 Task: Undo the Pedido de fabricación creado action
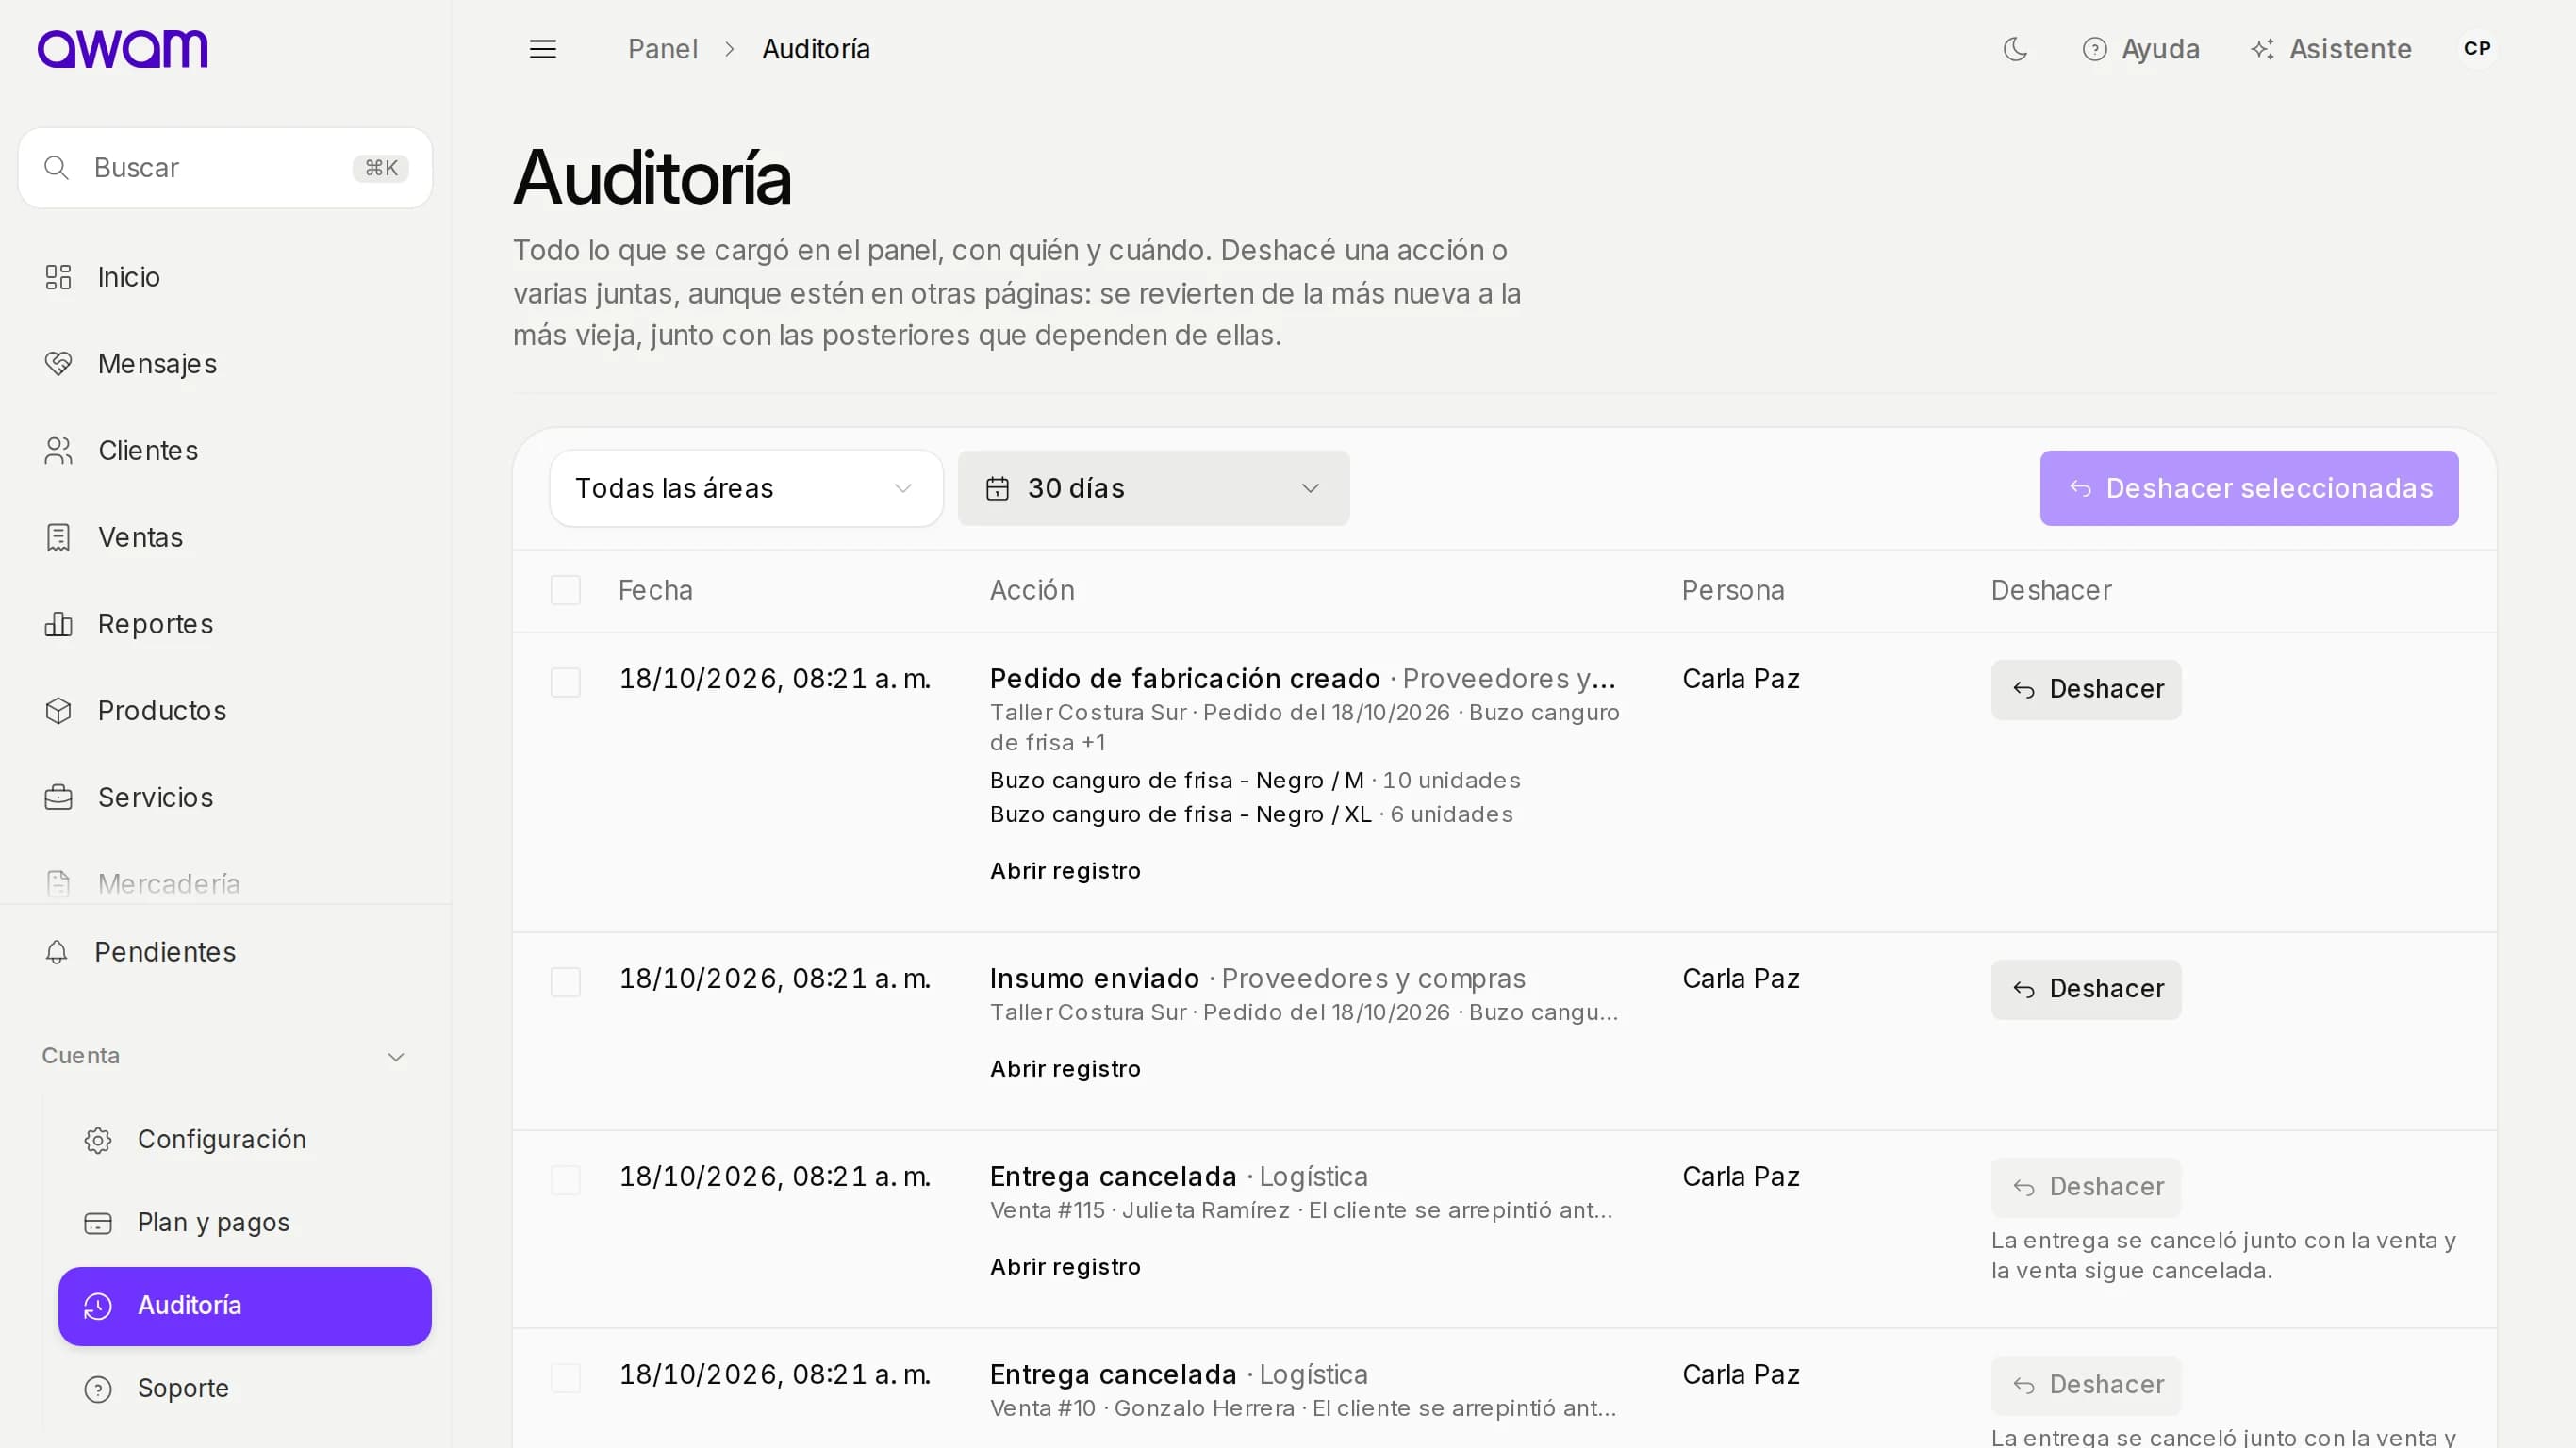click(x=2086, y=690)
